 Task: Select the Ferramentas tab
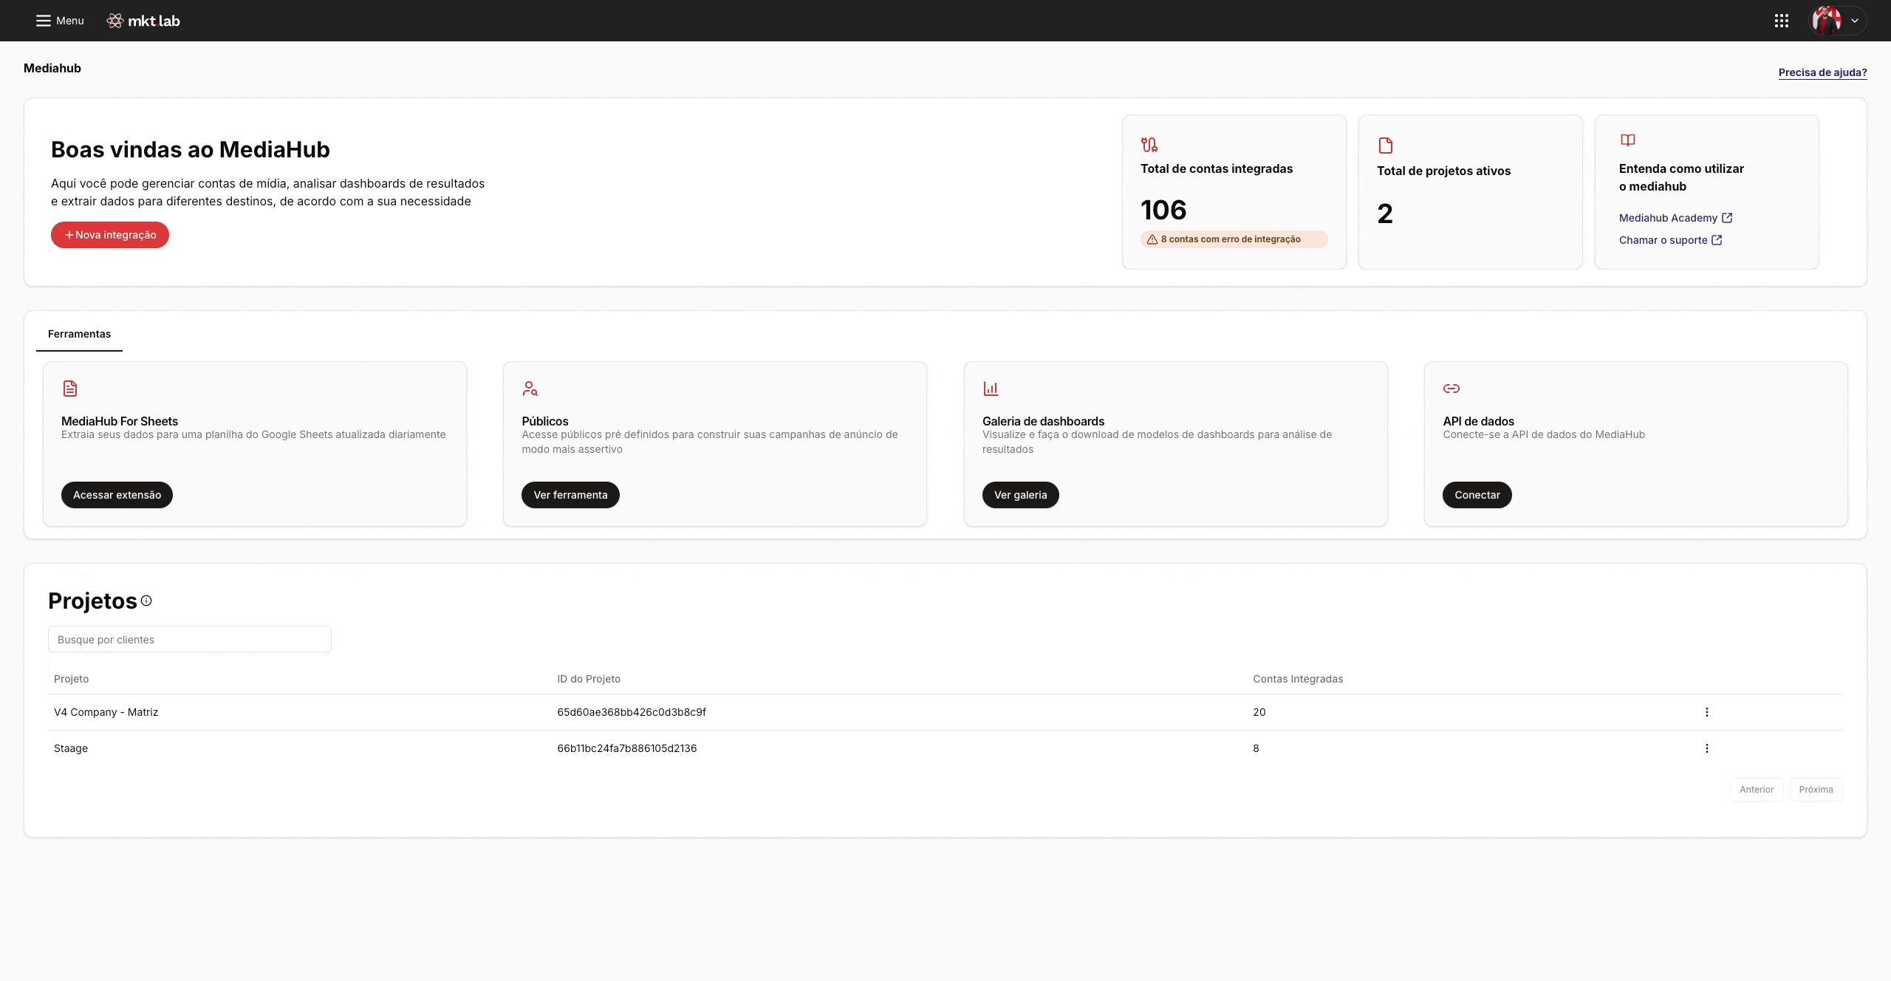tap(79, 334)
